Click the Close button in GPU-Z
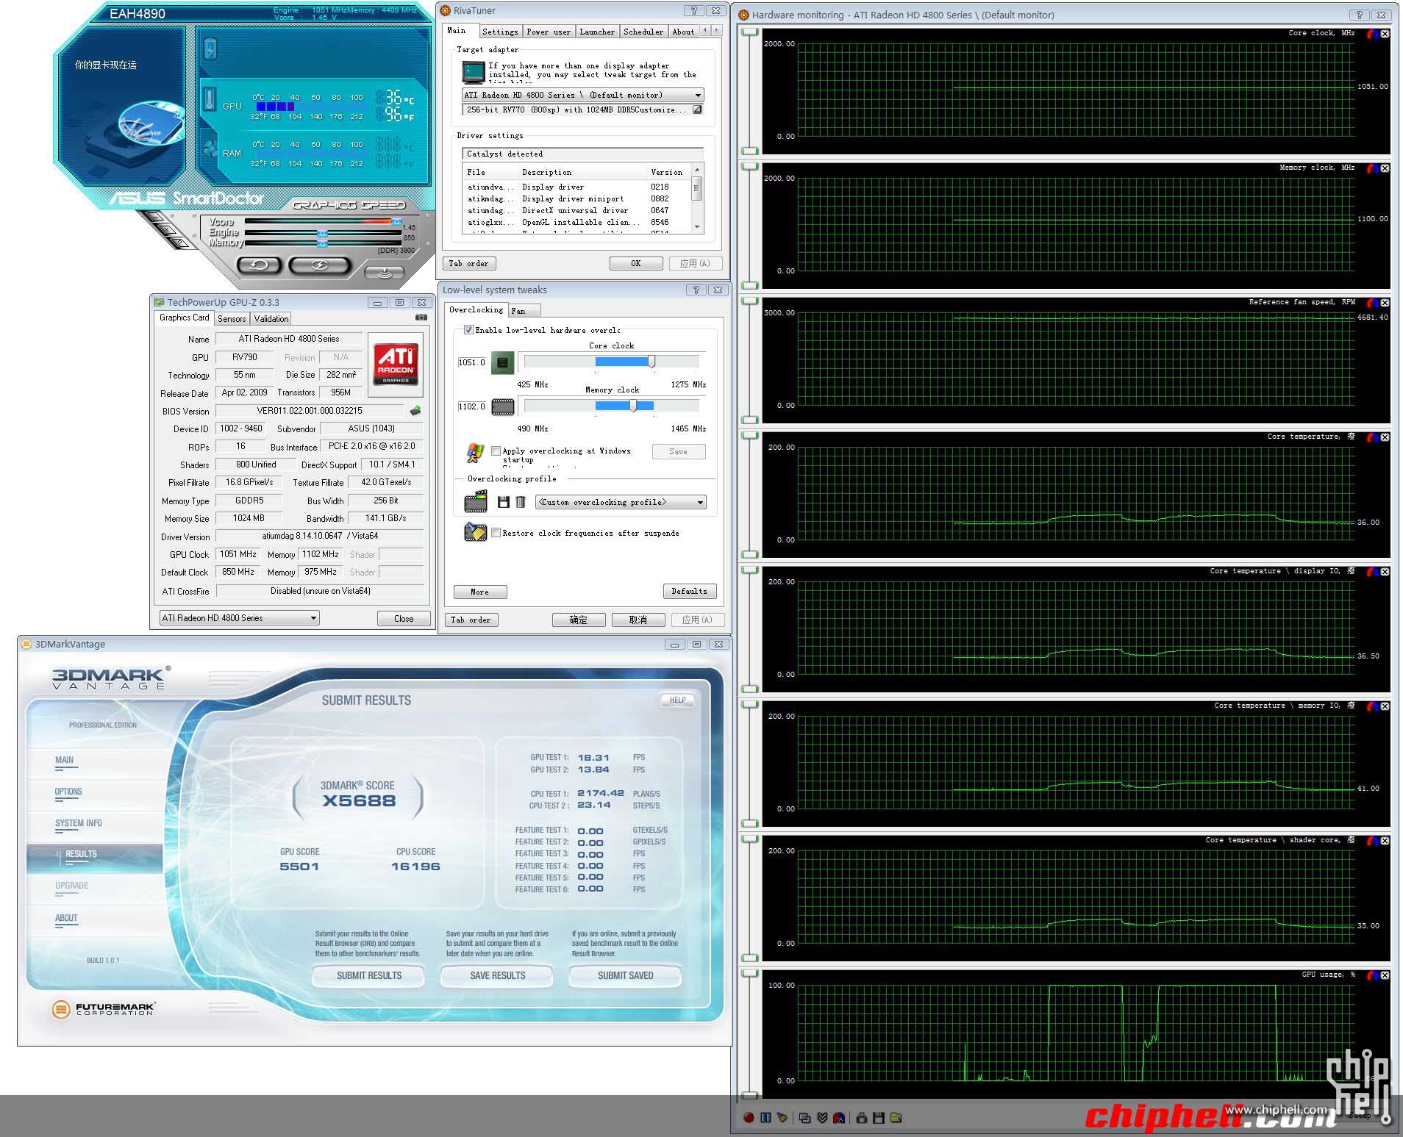 404,619
